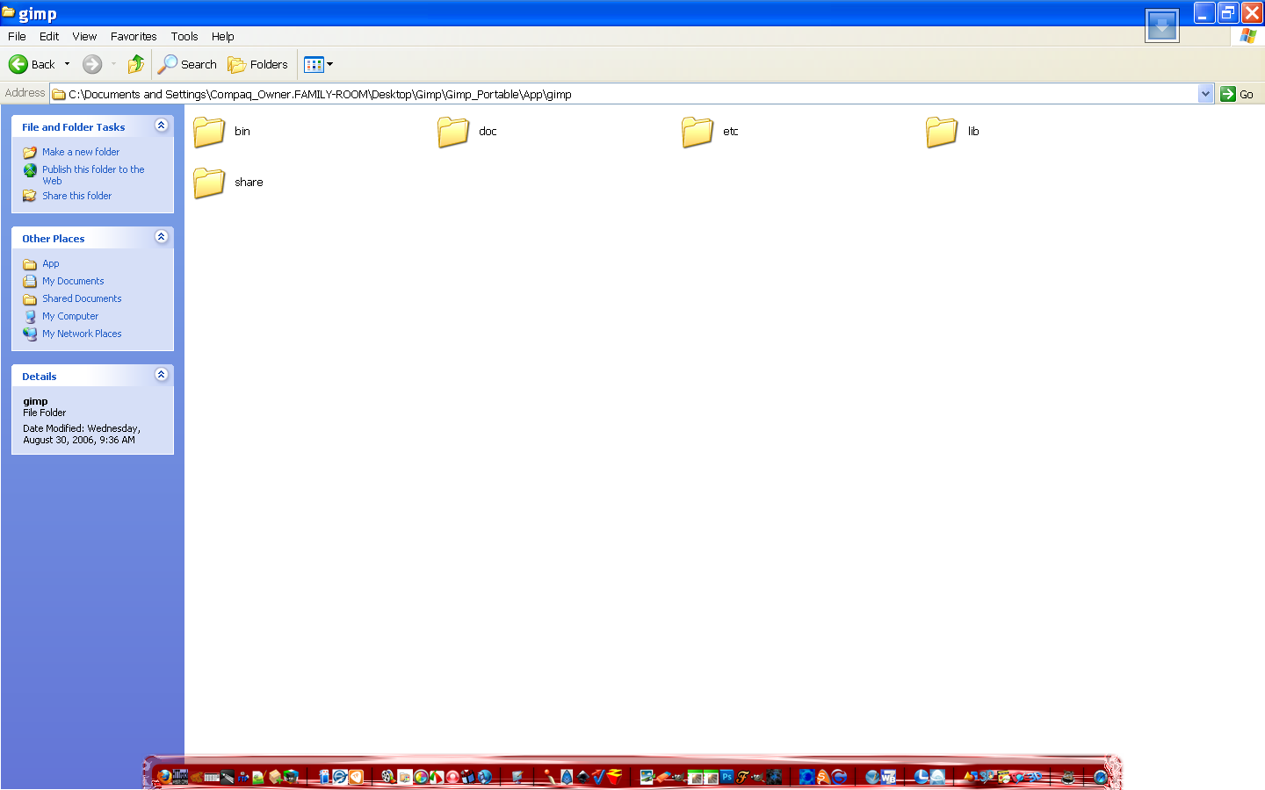Go up one folder level
Viewport: 1265px width, 790px height.
[x=136, y=64]
